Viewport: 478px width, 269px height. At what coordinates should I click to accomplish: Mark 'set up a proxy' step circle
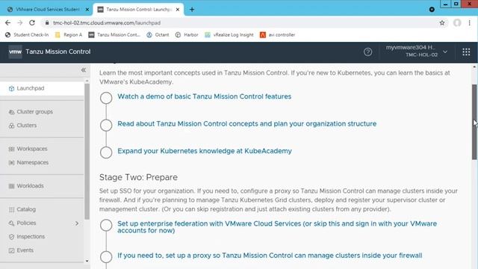click(x=106, y=257)
